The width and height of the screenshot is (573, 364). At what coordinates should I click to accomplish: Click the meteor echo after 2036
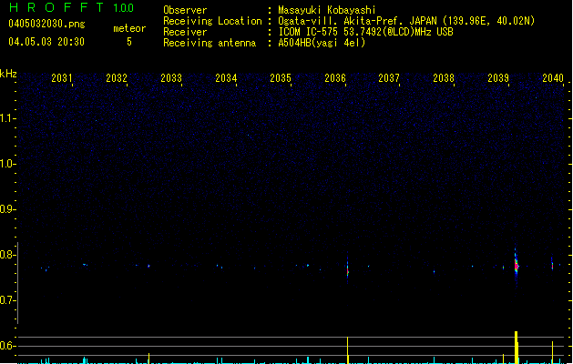(347, 269)
